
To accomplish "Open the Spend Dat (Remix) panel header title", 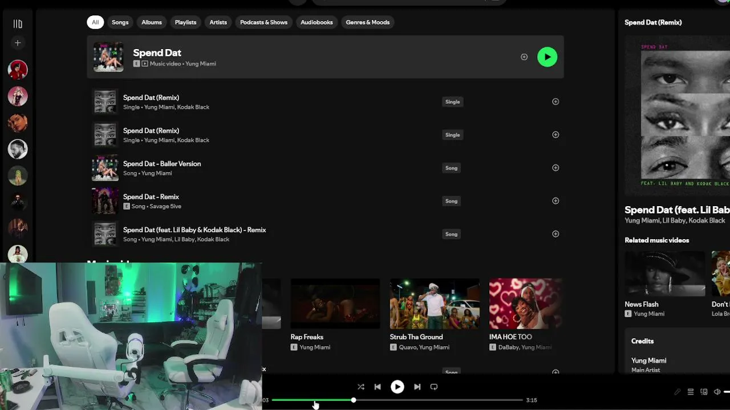I will tap(654, 23).
